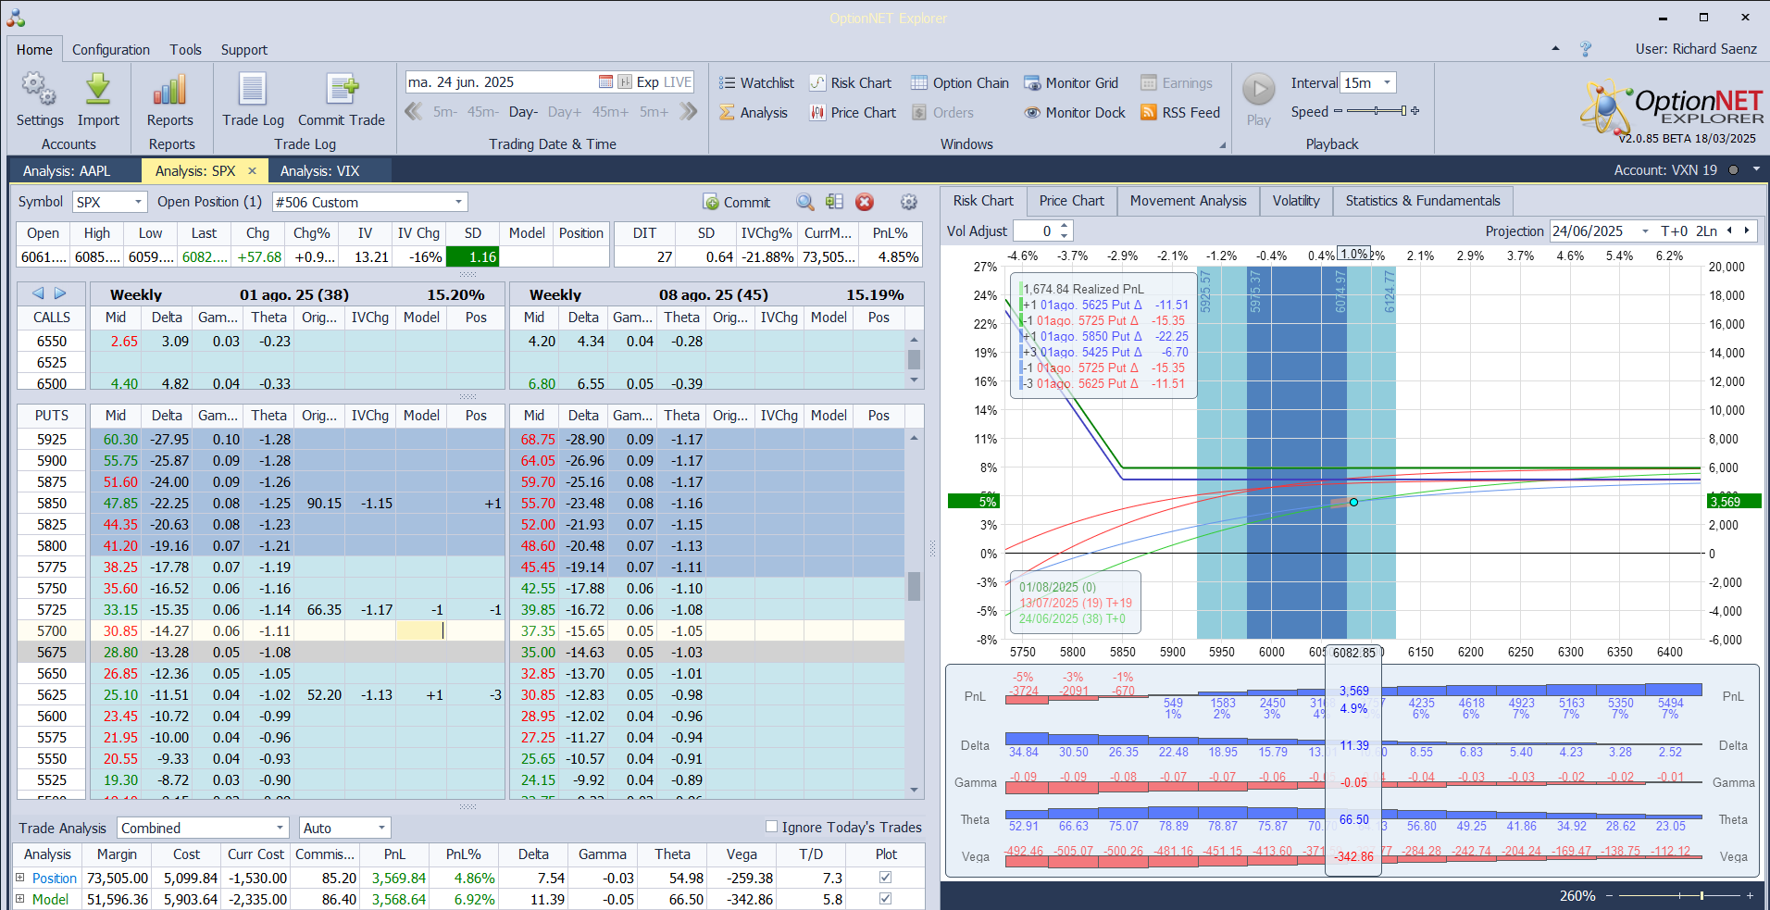The height and width of the screenshot is (910, 1770).
Task: Click the layout icon next to the magnifier
Action: coord(835,202)
